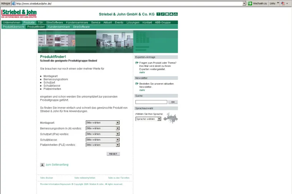
Task: Open StrieSoftware in the main navigation
Action: pos(54,23)
